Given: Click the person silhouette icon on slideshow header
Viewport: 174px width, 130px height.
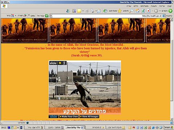Looking at the screenshot, I should tap(64, 63).
